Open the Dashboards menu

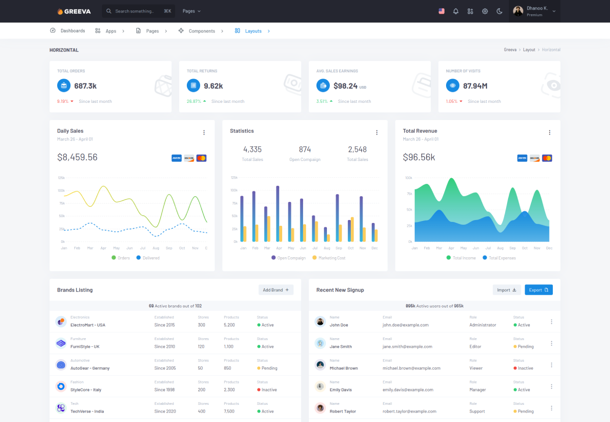click(x=68, y=31)
